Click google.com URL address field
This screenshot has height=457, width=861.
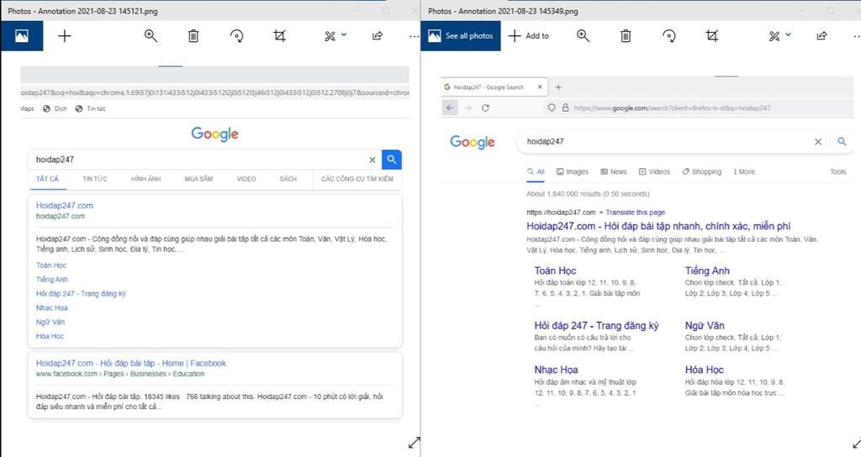(673, 108)
